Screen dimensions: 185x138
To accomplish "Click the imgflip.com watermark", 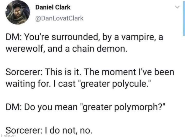I will coord(9,136).
